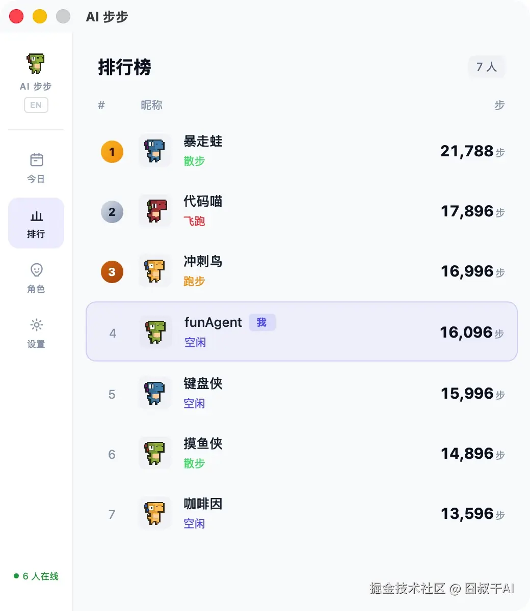Click the bronze rank 3 medal
This screenshot has width=530, height=611.
112,272
